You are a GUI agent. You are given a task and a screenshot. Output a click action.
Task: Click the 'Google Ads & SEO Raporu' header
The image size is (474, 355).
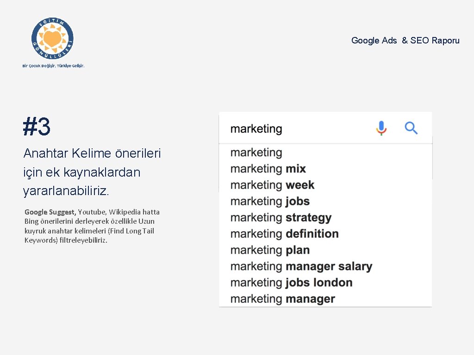405,41
